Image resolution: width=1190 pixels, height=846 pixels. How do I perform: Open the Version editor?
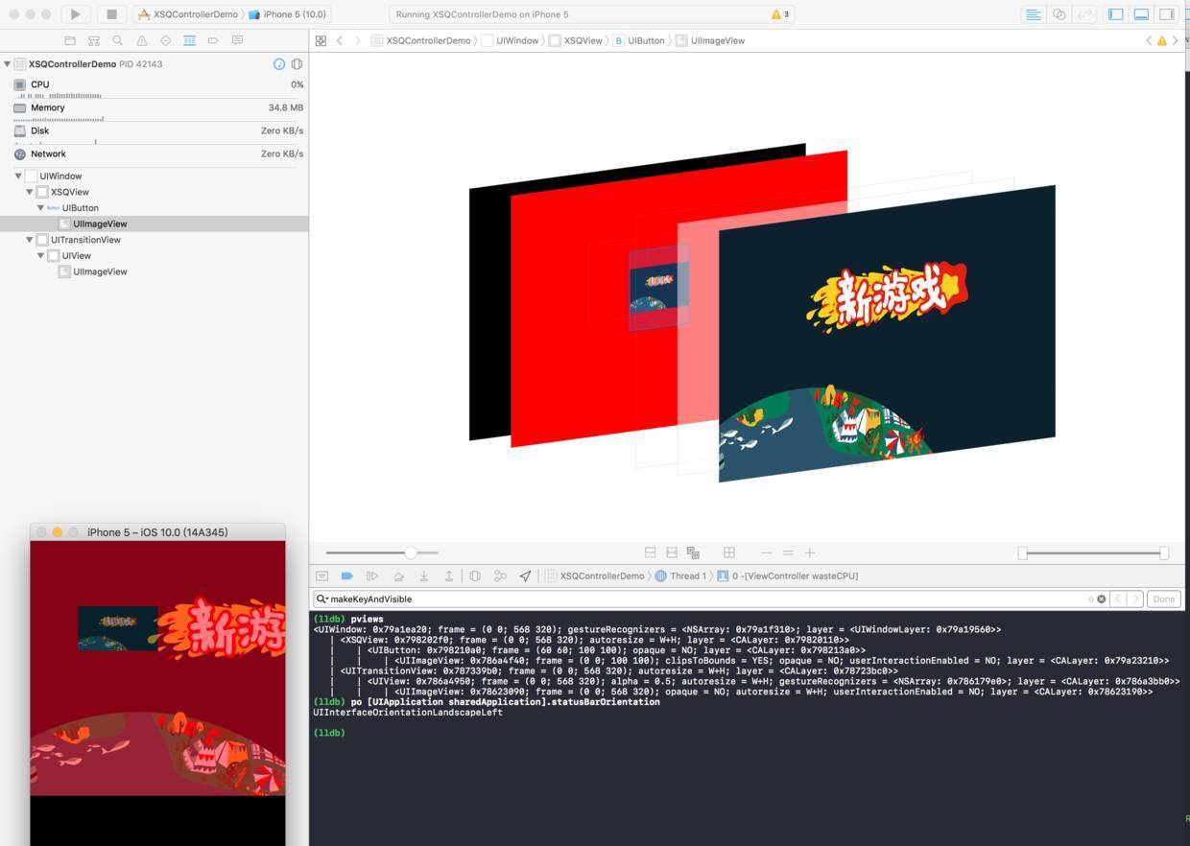[x=1084, y=14]
